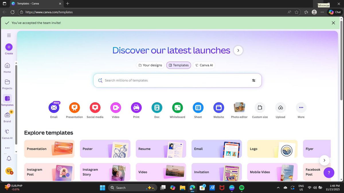Select the Social media design type icon
This screenshot has height=193, width=344.
[x=95, y=108]
